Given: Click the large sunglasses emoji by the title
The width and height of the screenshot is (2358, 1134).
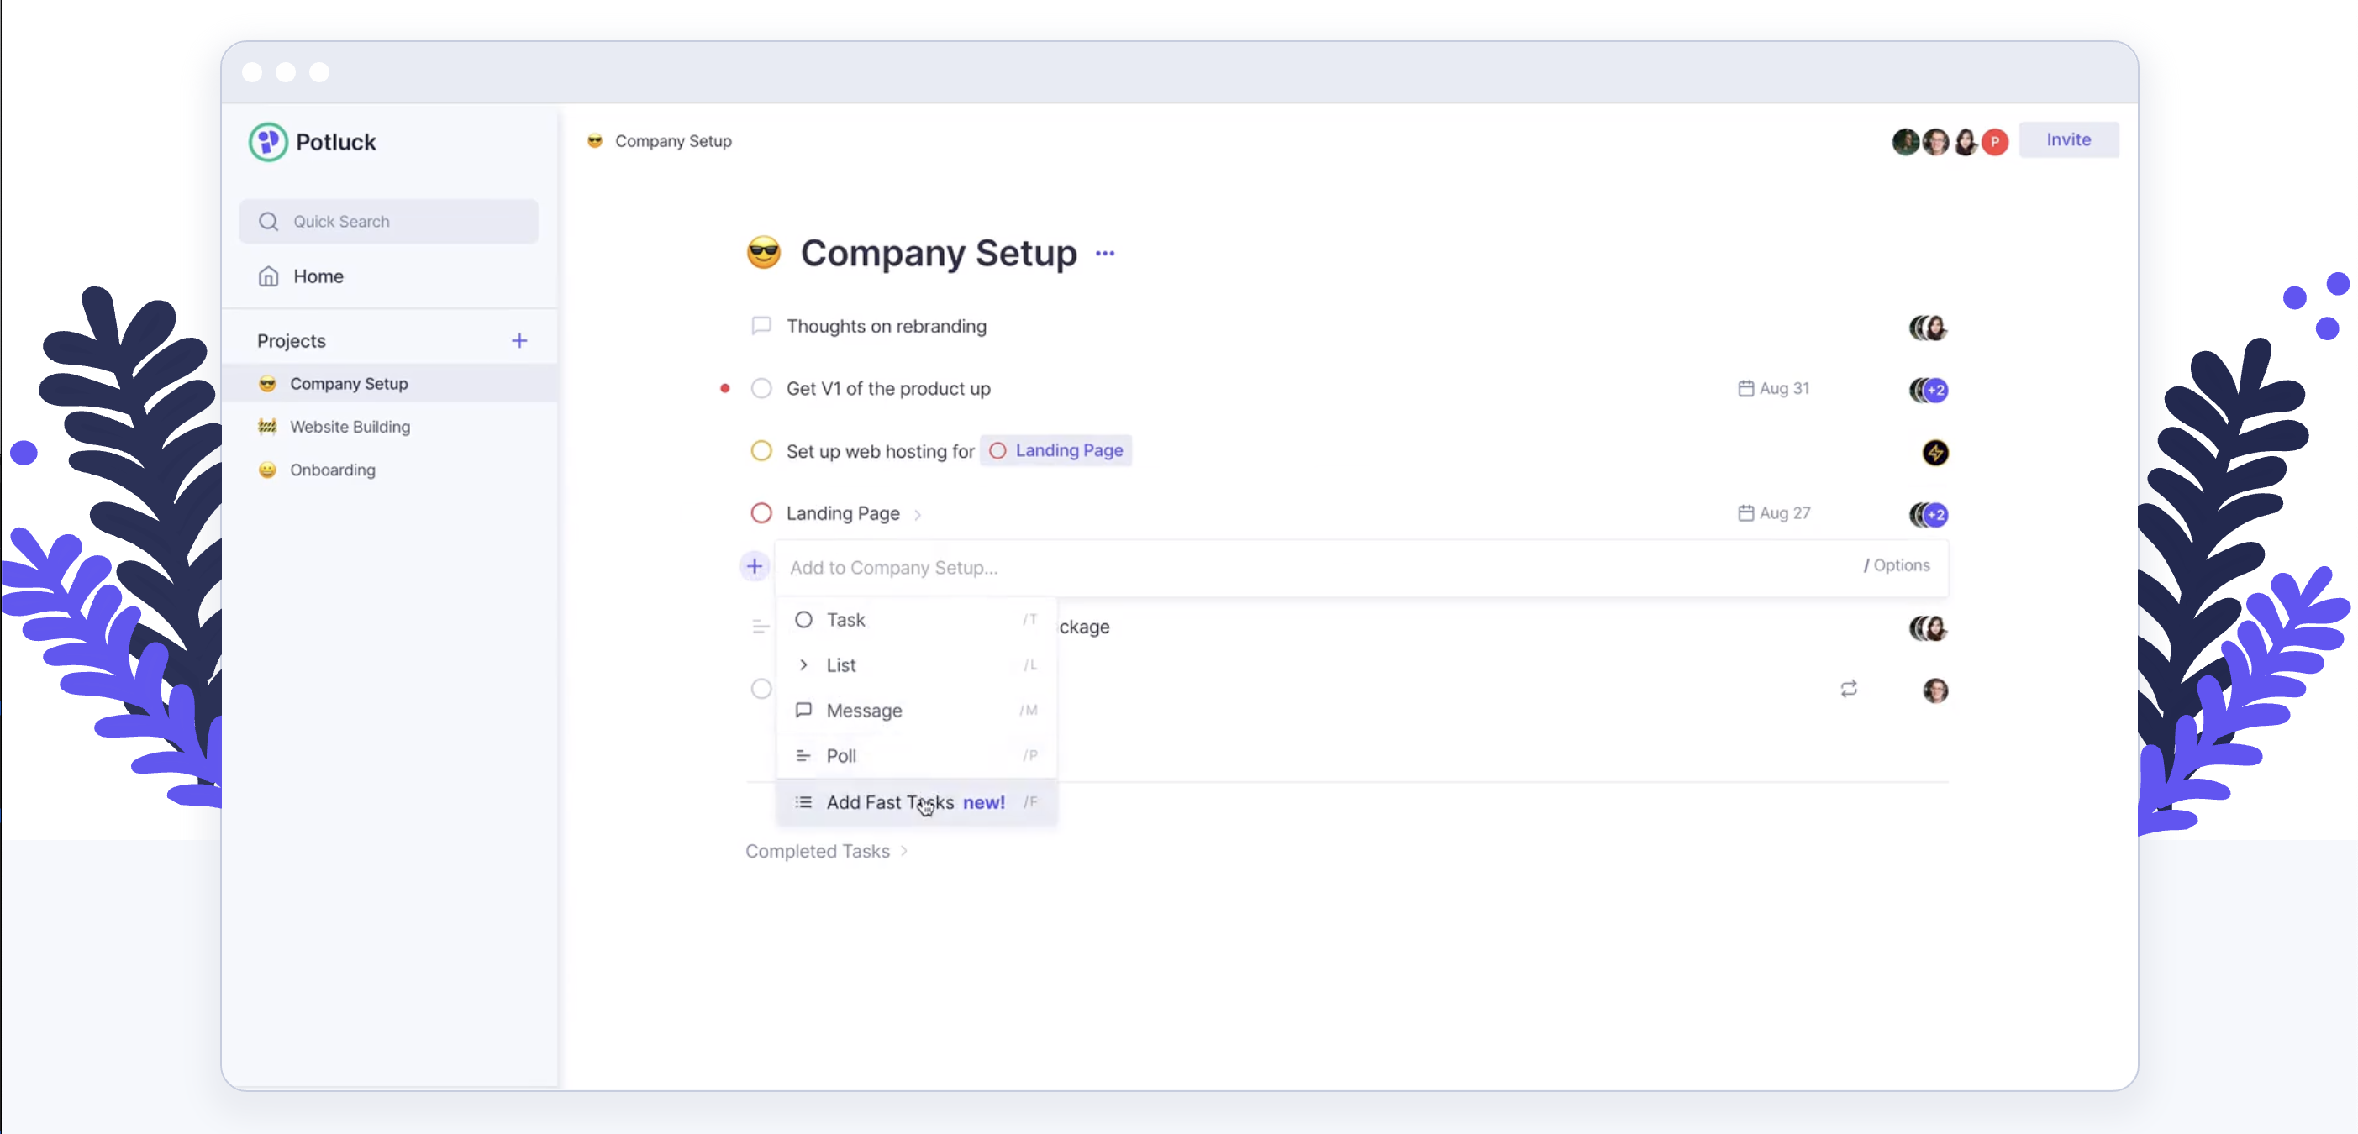Looking at the screenshot, I should point(763,253).
